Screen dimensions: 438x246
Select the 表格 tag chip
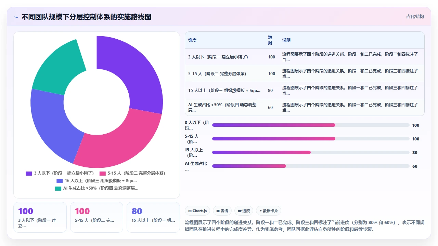pos(222,211)
